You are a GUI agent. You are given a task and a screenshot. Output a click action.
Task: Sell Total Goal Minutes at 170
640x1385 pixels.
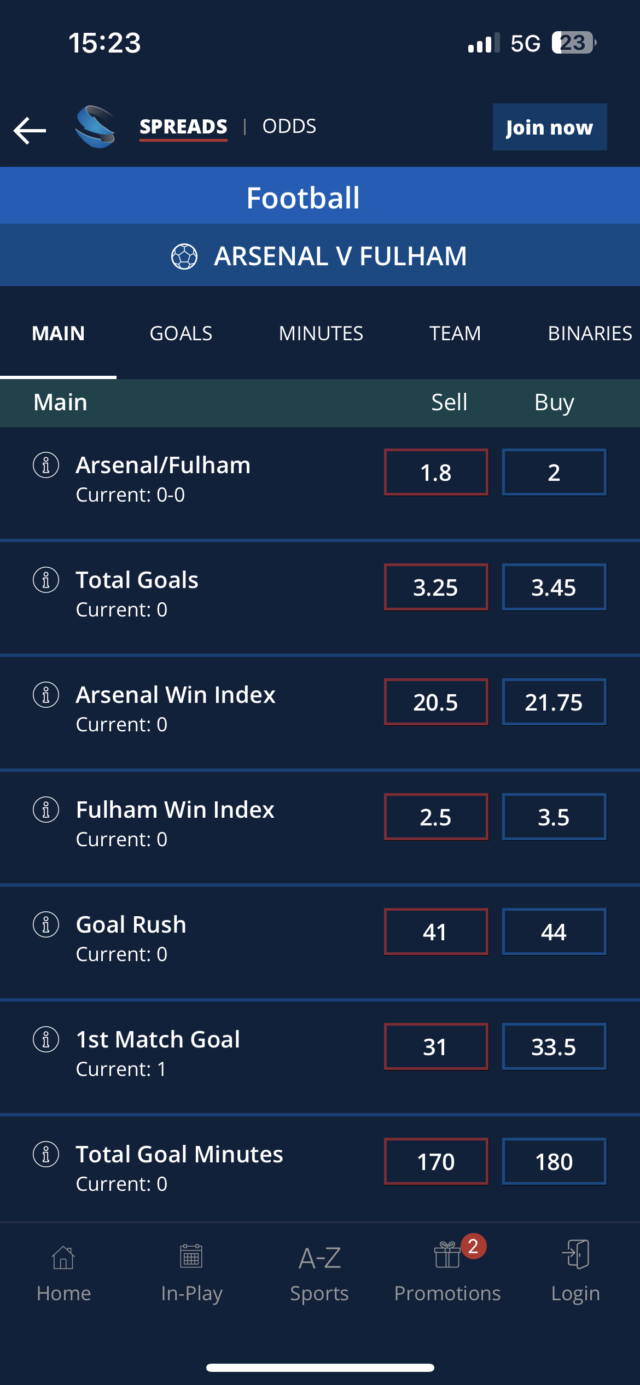coord(435,1162)
